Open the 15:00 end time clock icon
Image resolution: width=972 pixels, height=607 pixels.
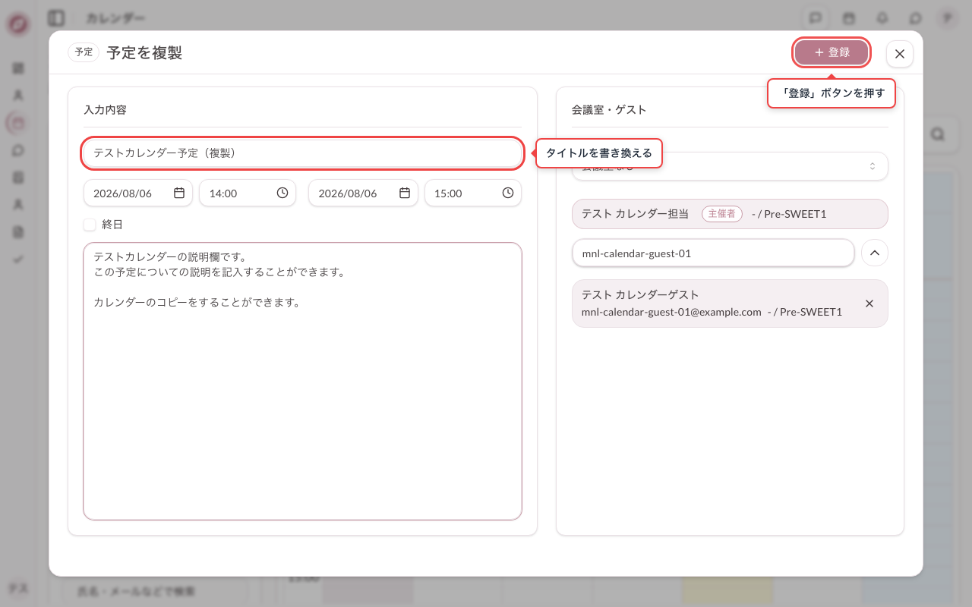[508, 193]
